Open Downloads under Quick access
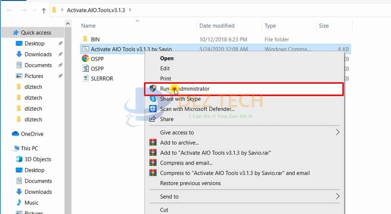Image resolution: width=391 pixels, height=214 pixels. (x=38, y=54)
